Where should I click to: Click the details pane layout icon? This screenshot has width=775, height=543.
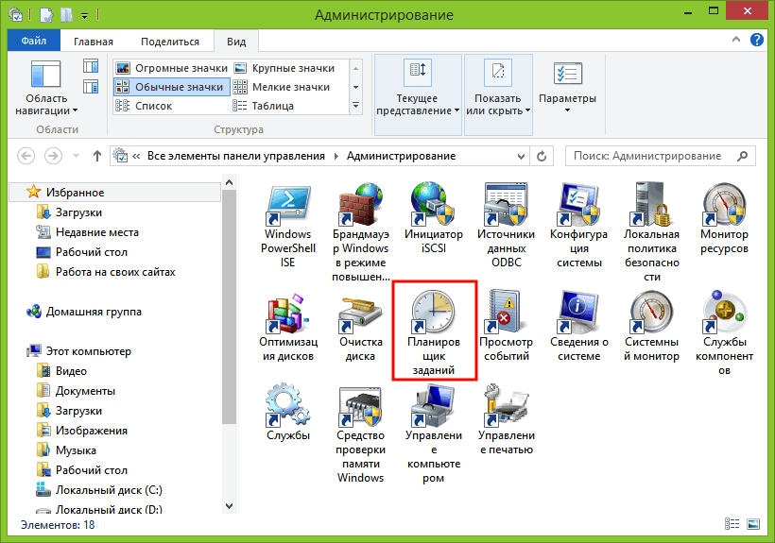pos(91,87)
